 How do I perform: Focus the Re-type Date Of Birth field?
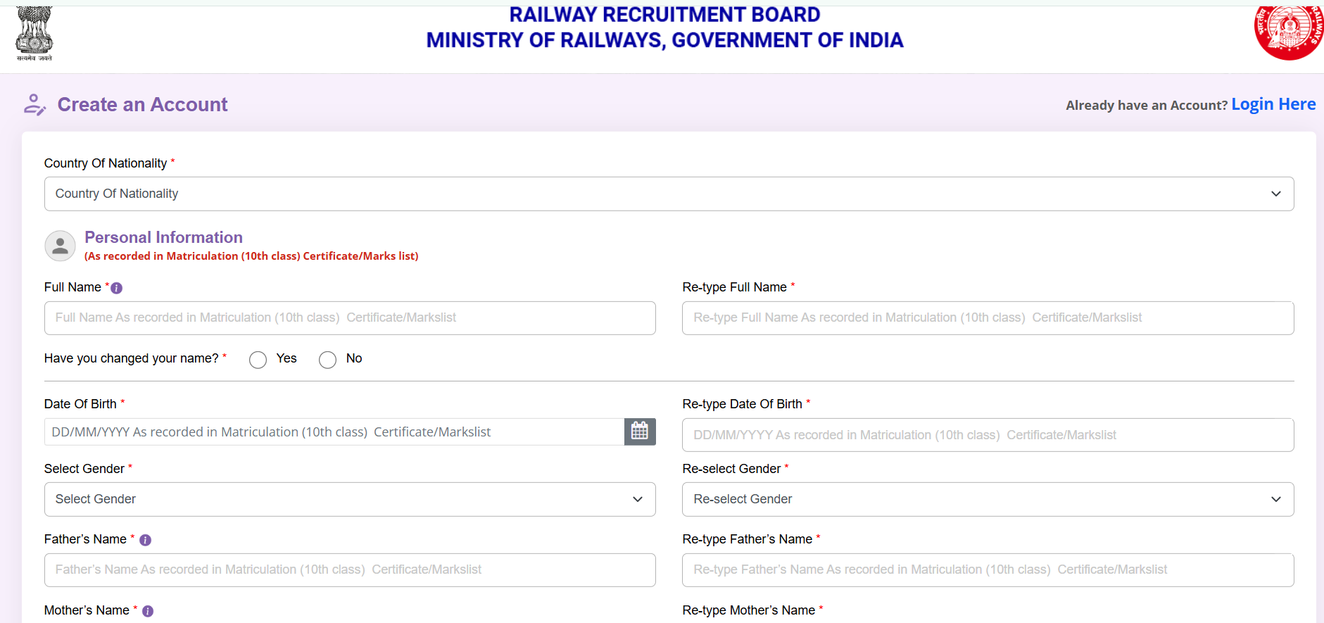coord(988,435)
